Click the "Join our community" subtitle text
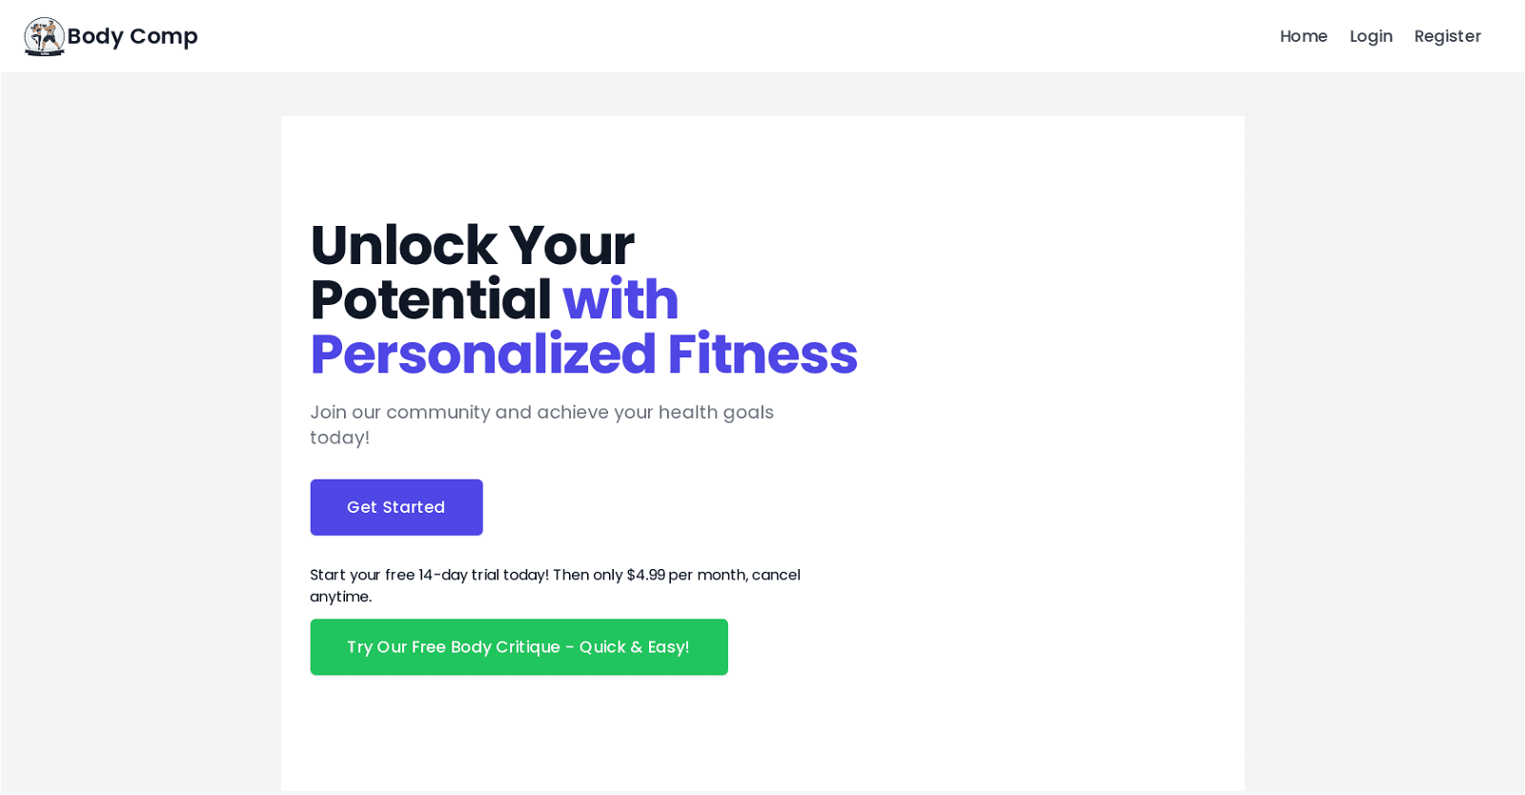The width and height of the screenshot is (1525, 795). coord(541,412)
